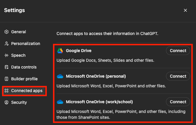196x125 pixels.
Task: Click the Speech waveform icon
Action: click(6, 55)
